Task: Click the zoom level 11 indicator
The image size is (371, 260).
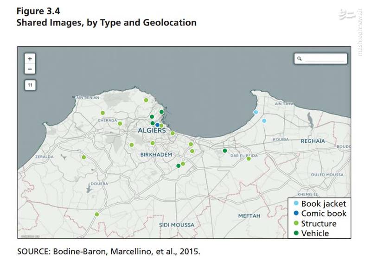Action: coord(30,85)
